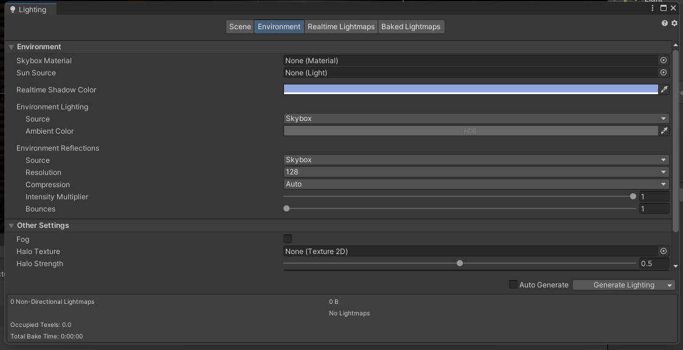The height and width of the screenshot is (350, 683).
Task: Open the Halo Texture object picker
Action: click(664, 251)
